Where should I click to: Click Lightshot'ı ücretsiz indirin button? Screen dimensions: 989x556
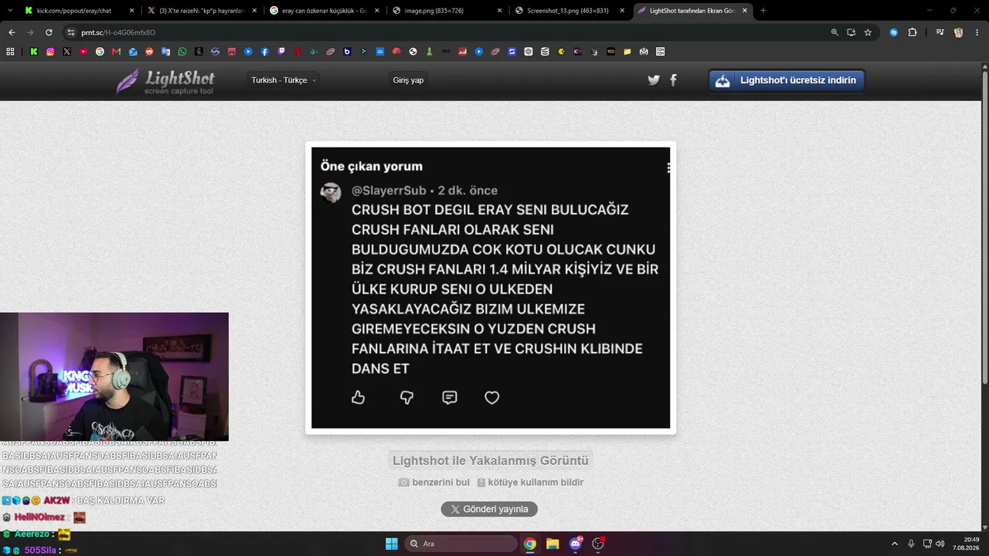pyautogui.click(x=787, y=80)
